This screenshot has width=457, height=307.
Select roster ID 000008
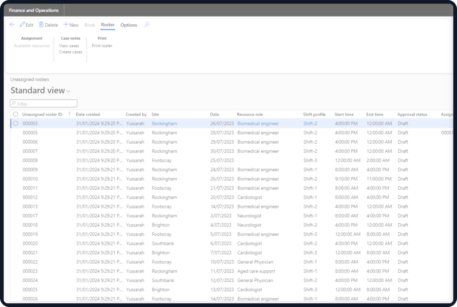(x=30, y=161)
